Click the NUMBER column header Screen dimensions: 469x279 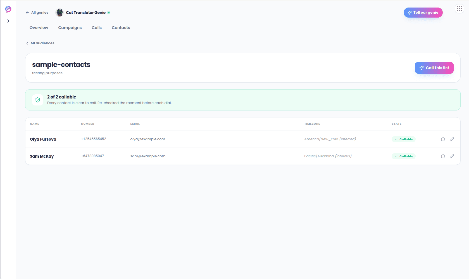pos(87,124)
